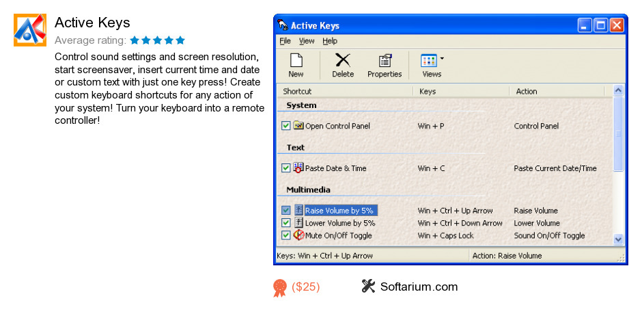Select the Multimedia group header
The image size is (642, 318).
(308, 189)
